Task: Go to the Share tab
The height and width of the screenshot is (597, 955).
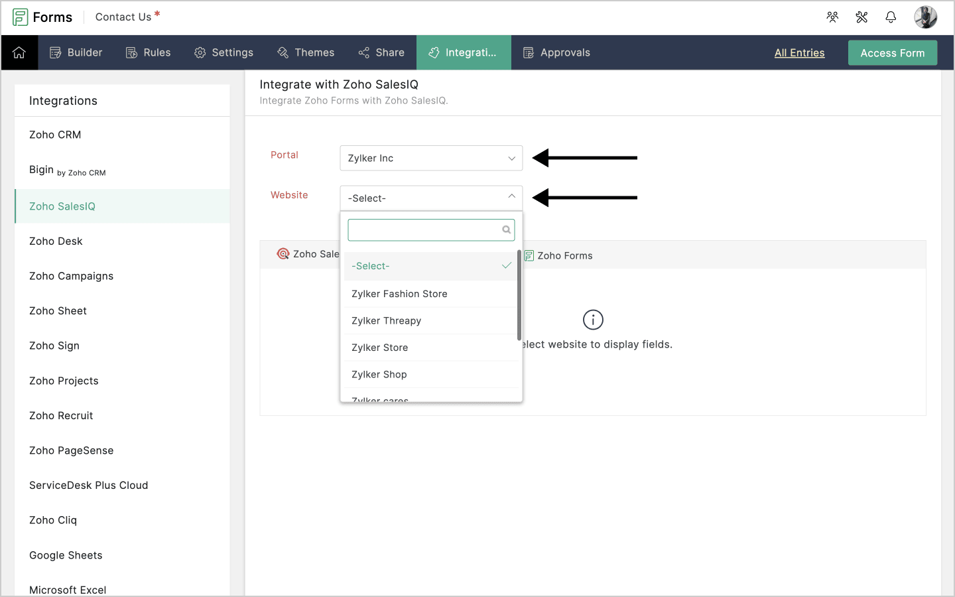Action: [x=381, y=52]
